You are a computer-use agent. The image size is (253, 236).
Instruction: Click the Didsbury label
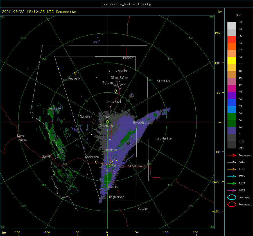pyautogui.click(x=106, y=126)
